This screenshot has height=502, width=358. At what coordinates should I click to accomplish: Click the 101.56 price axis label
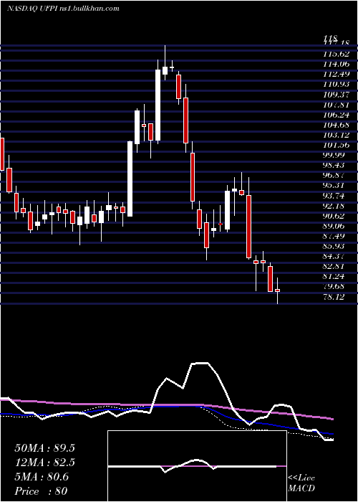click(x=336, y=145)
